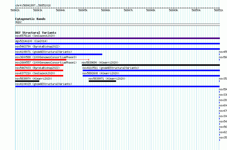Select the 56850k ruler position
The width and height of the screenshot is (227, 150).
[196, 10]
